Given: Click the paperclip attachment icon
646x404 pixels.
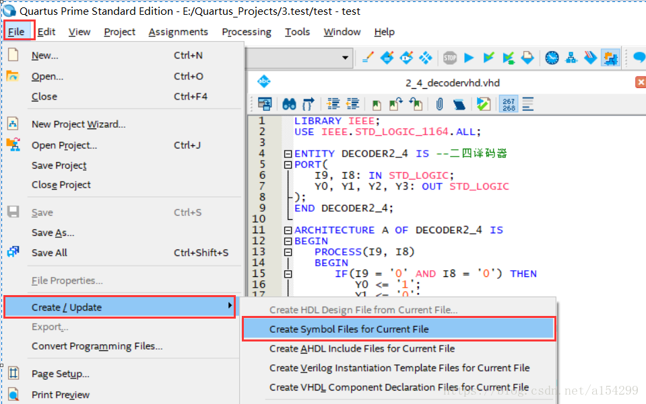Looking at the screenshot, I should coord(439,104).
